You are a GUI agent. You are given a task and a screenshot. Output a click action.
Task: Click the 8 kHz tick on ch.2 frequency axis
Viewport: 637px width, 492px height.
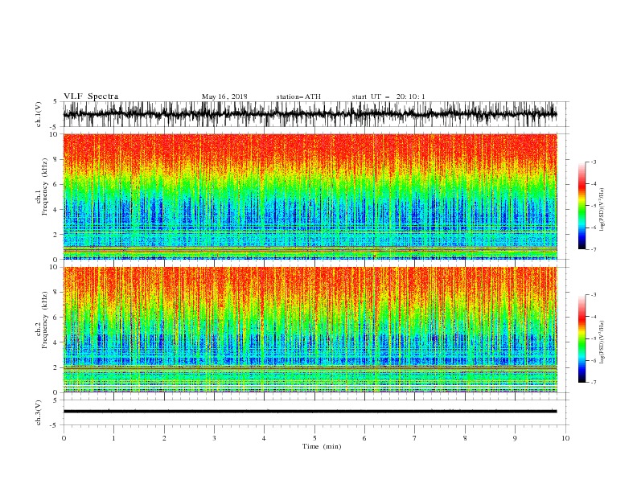pyautogui.click(x=55, y=293)
